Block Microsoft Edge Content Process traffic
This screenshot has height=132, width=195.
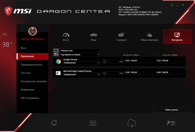click(x=105, y=73)
